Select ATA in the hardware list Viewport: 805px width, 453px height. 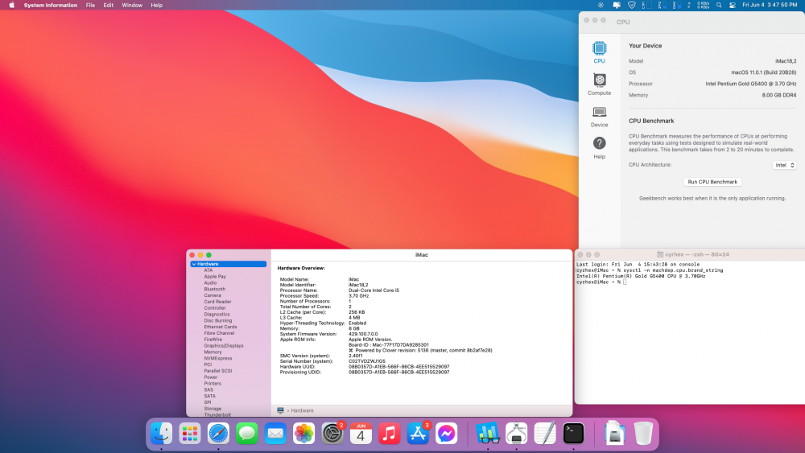pyautogui.click(x=208, y=270)
